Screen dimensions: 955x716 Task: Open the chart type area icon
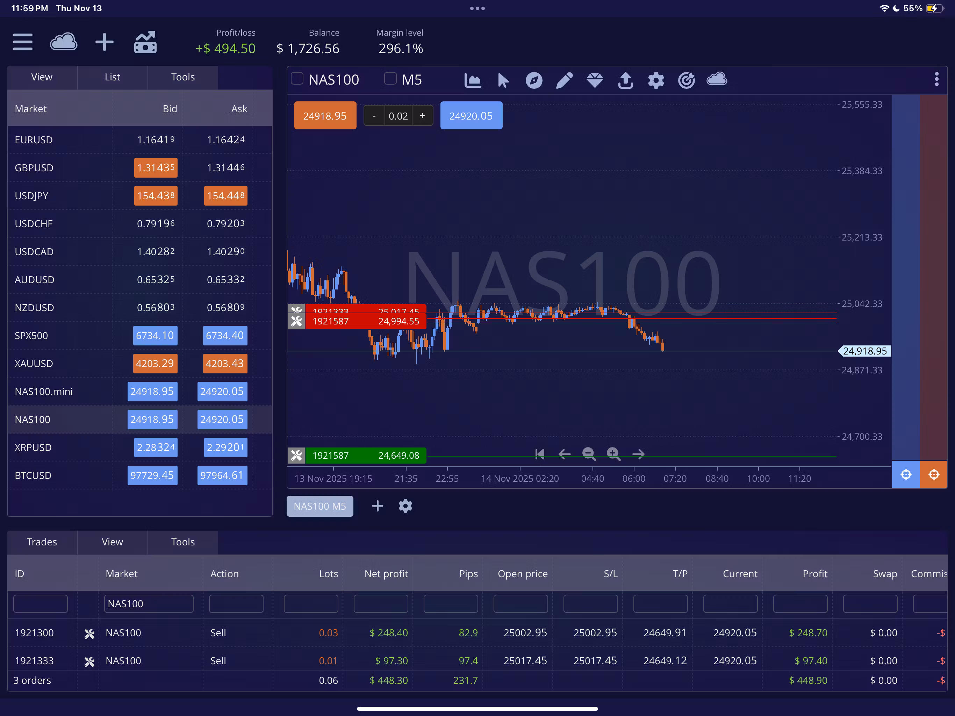point(473,80)
